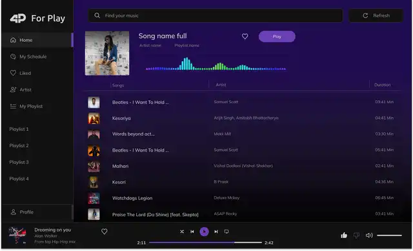Open the Home section in the sidebar

37,40
